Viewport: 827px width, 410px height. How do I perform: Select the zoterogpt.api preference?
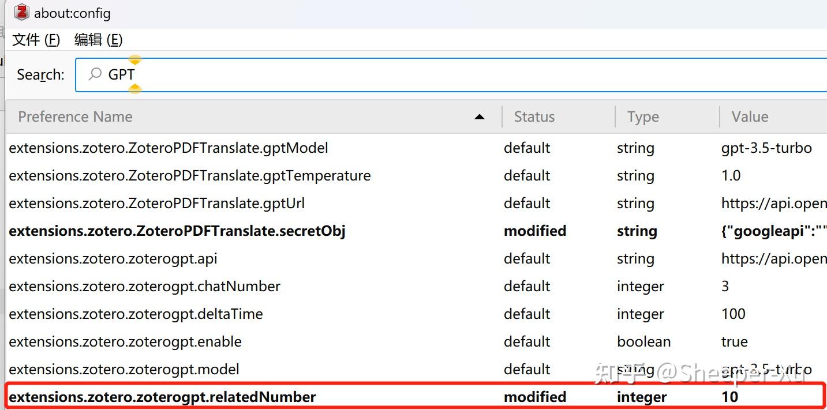pos(113,259)
